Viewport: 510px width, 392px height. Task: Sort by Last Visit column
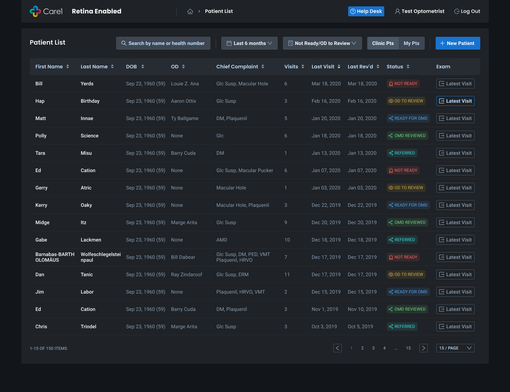[x=339, y=67]
